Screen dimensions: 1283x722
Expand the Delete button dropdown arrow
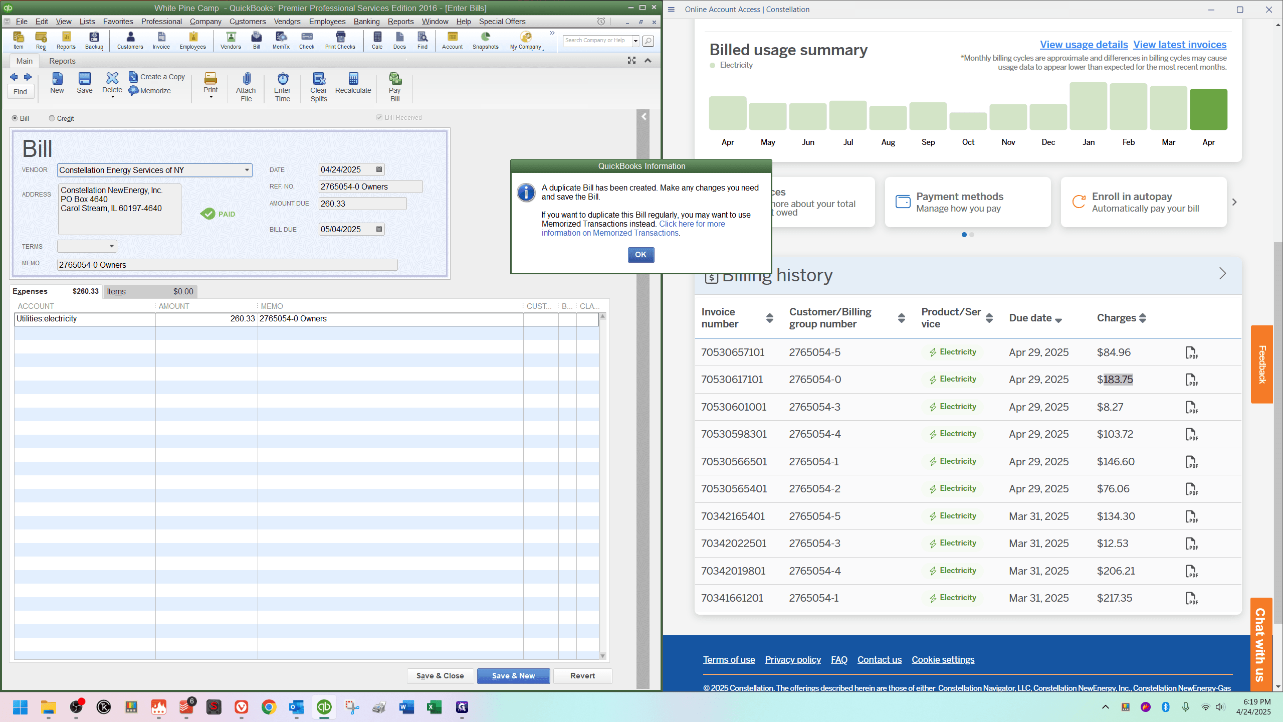click(112, 97)
